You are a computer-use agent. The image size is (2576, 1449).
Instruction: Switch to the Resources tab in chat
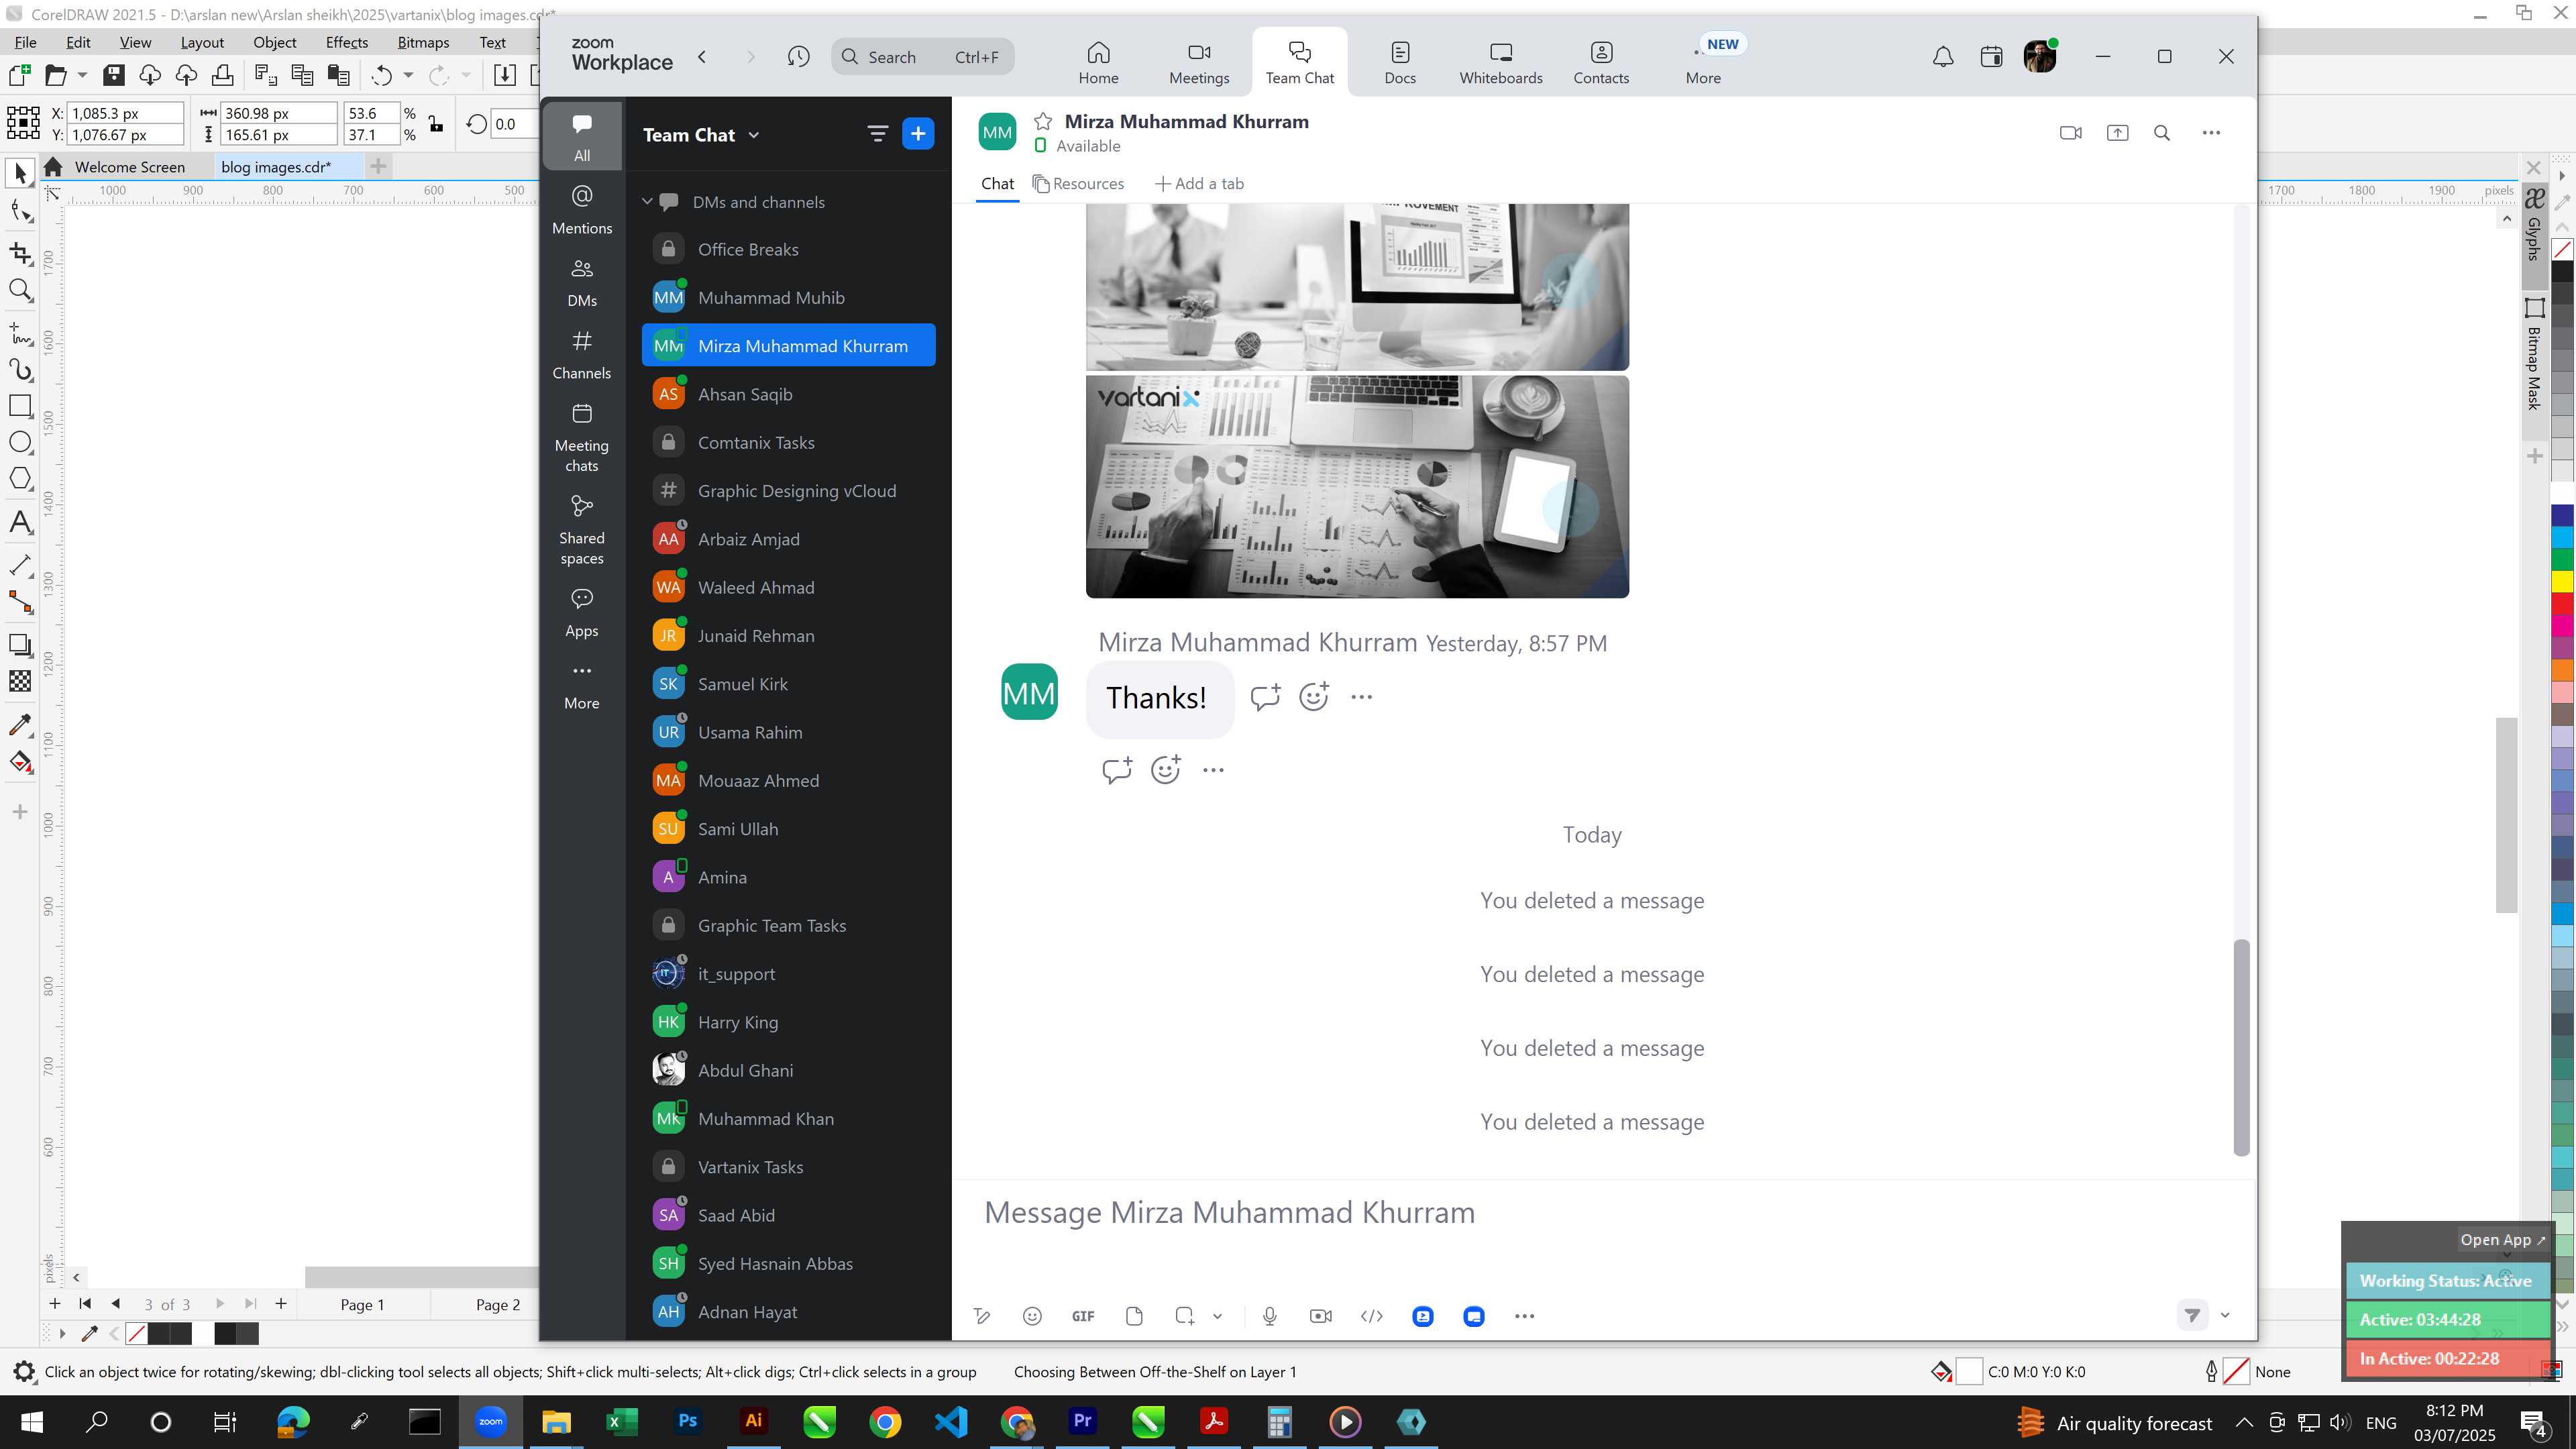coord(1078,184)
